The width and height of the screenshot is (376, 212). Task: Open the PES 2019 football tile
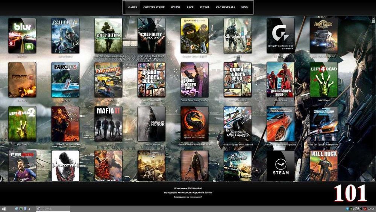tap(22, 166)
